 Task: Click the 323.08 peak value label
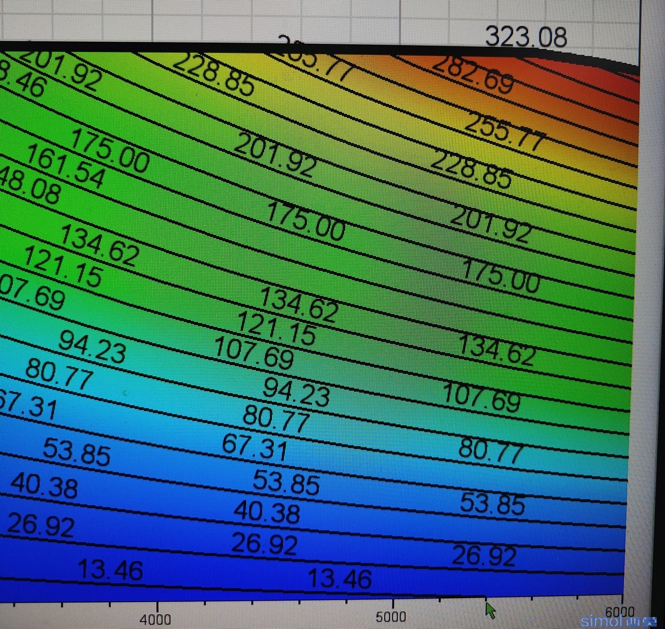(526, 36)
